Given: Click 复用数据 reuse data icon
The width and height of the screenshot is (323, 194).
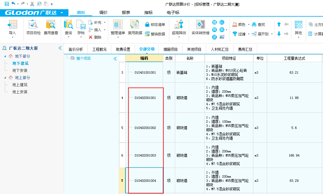Looking at the screenshot, I should 135,25.
